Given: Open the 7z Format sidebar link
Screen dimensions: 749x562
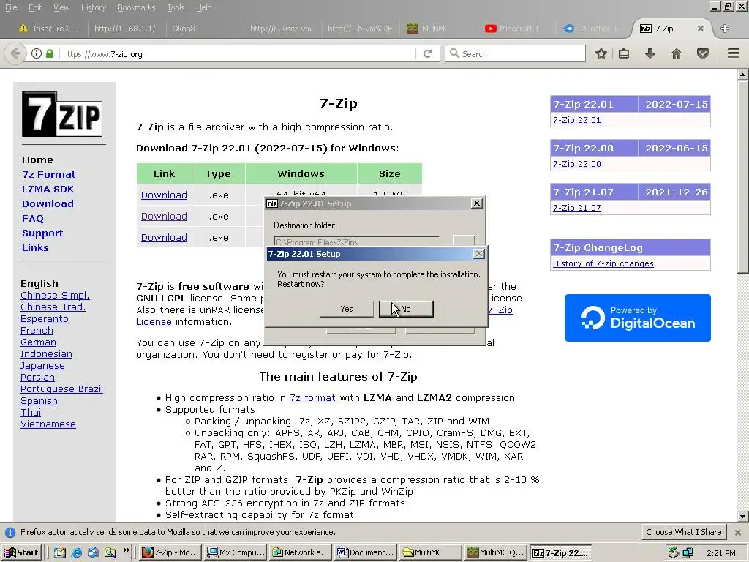Looking at the screenshot, I should click(x=49, y=174).
